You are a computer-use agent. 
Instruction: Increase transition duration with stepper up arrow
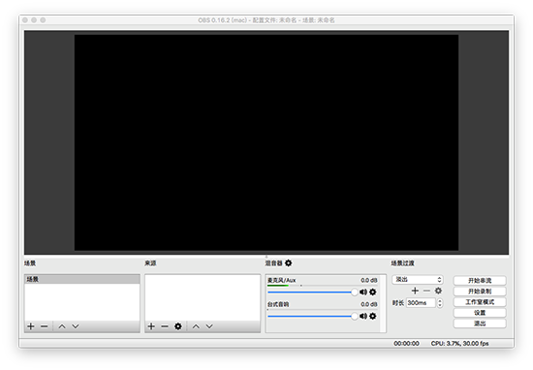pyautogui.click(x=440, y=300)
